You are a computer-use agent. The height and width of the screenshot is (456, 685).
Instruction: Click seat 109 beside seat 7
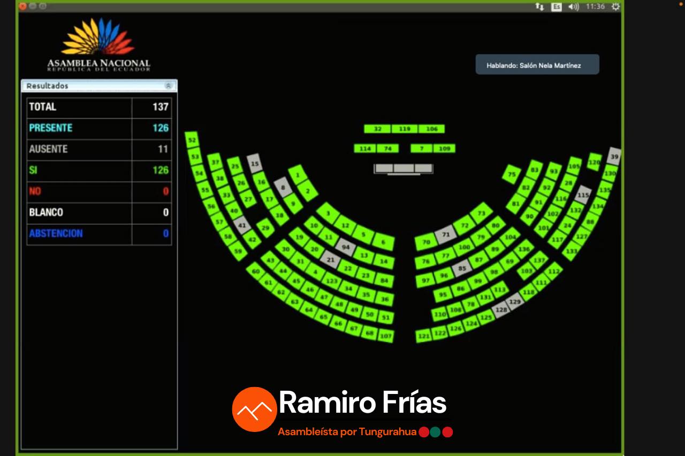pos(444,149)
